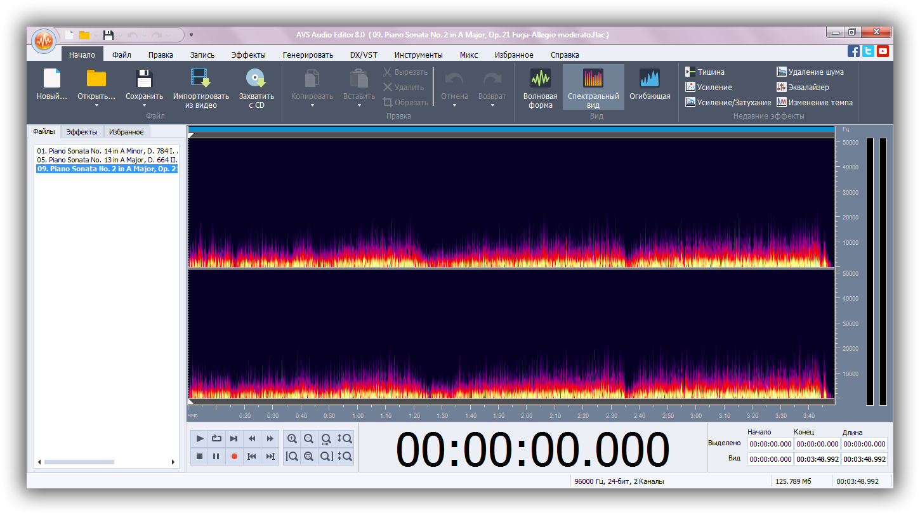Click the Сохранить floppy disk icon
Screen dimensions: 920x515
[145, 78]
